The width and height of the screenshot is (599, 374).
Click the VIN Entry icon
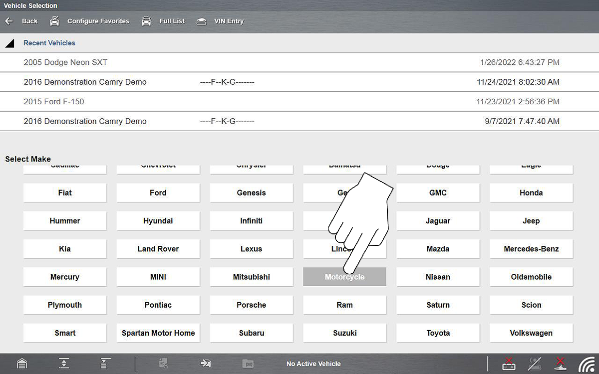(x=201, y=21)
